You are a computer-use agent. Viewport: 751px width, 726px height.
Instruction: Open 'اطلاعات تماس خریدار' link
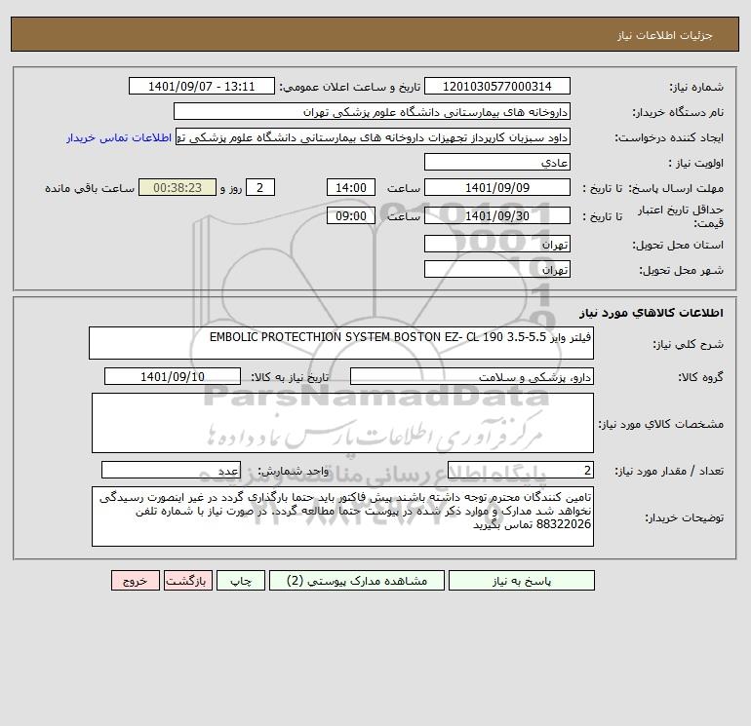click(119, 137)
